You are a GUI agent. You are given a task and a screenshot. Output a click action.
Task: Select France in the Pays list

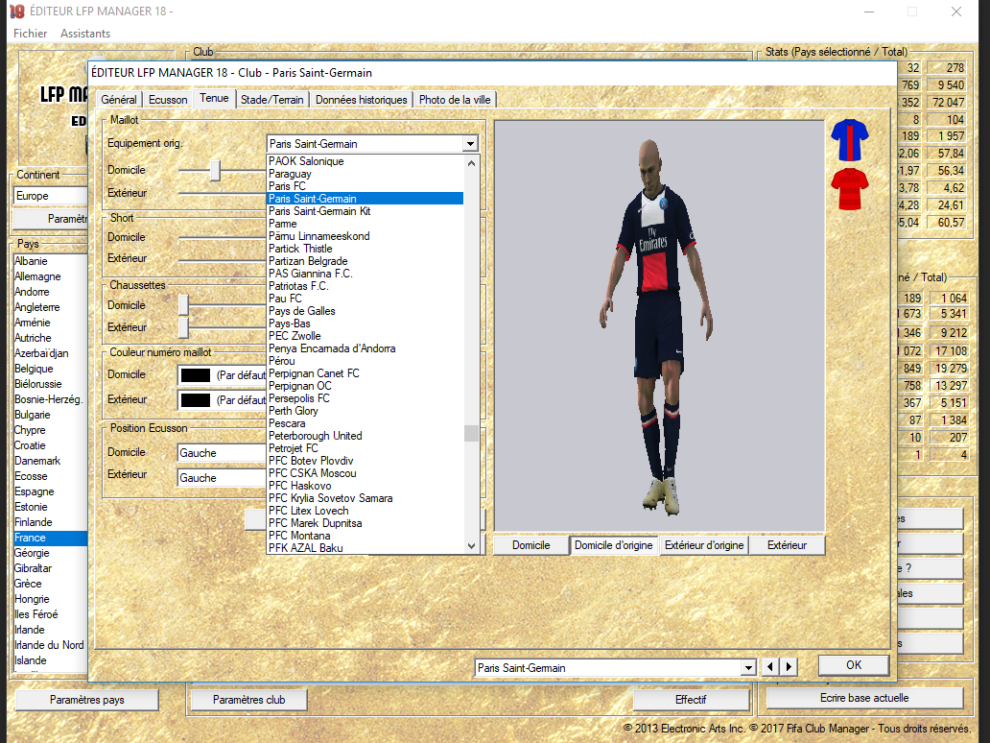pos(51,538)
